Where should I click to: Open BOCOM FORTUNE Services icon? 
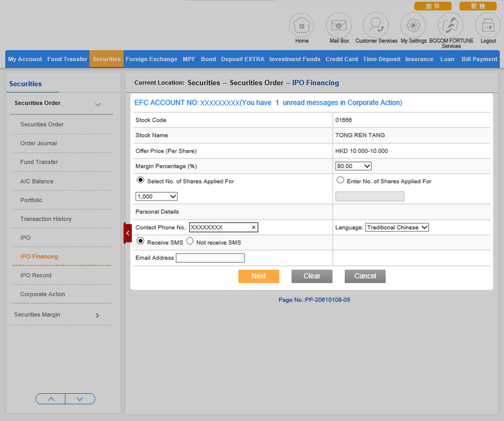click(450, 25)
